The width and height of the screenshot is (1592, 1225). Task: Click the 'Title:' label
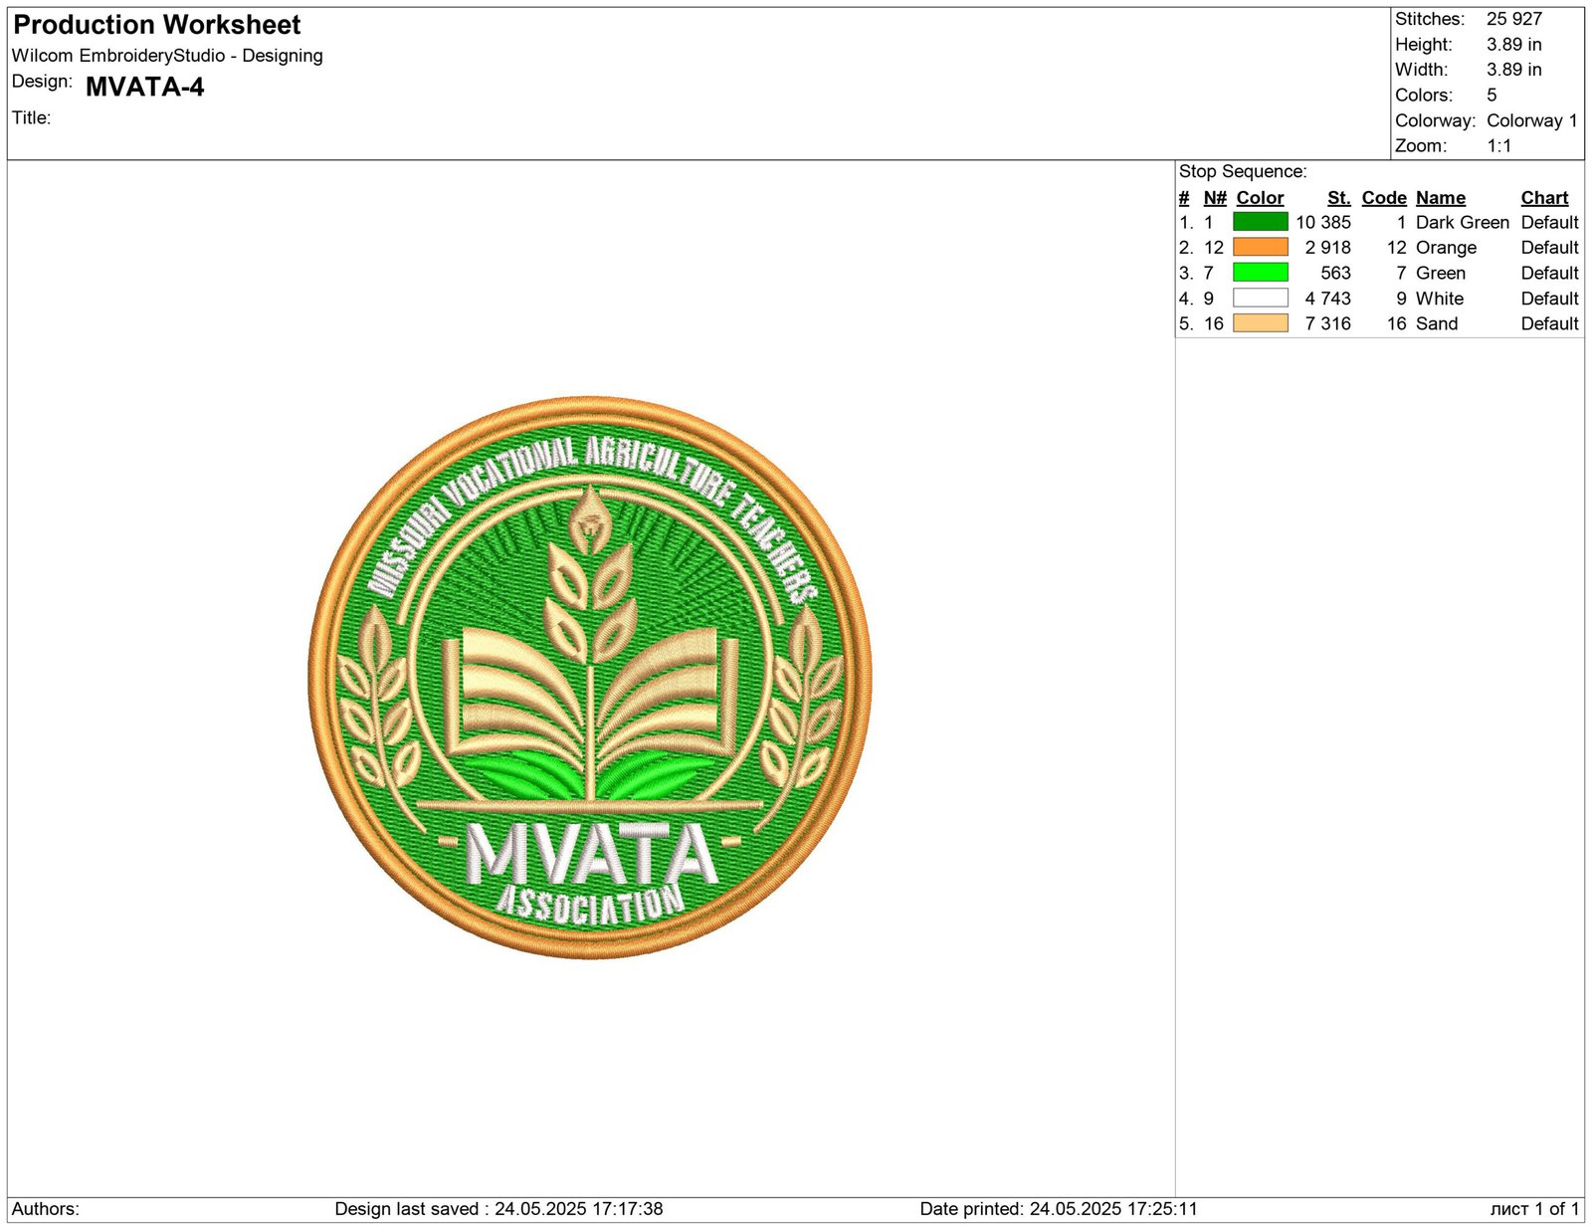(31, 117)
